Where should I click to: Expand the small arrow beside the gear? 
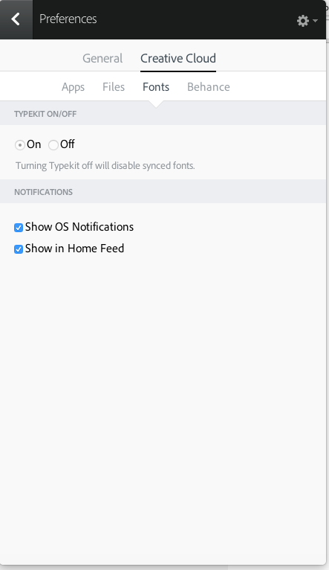[315, 21]
